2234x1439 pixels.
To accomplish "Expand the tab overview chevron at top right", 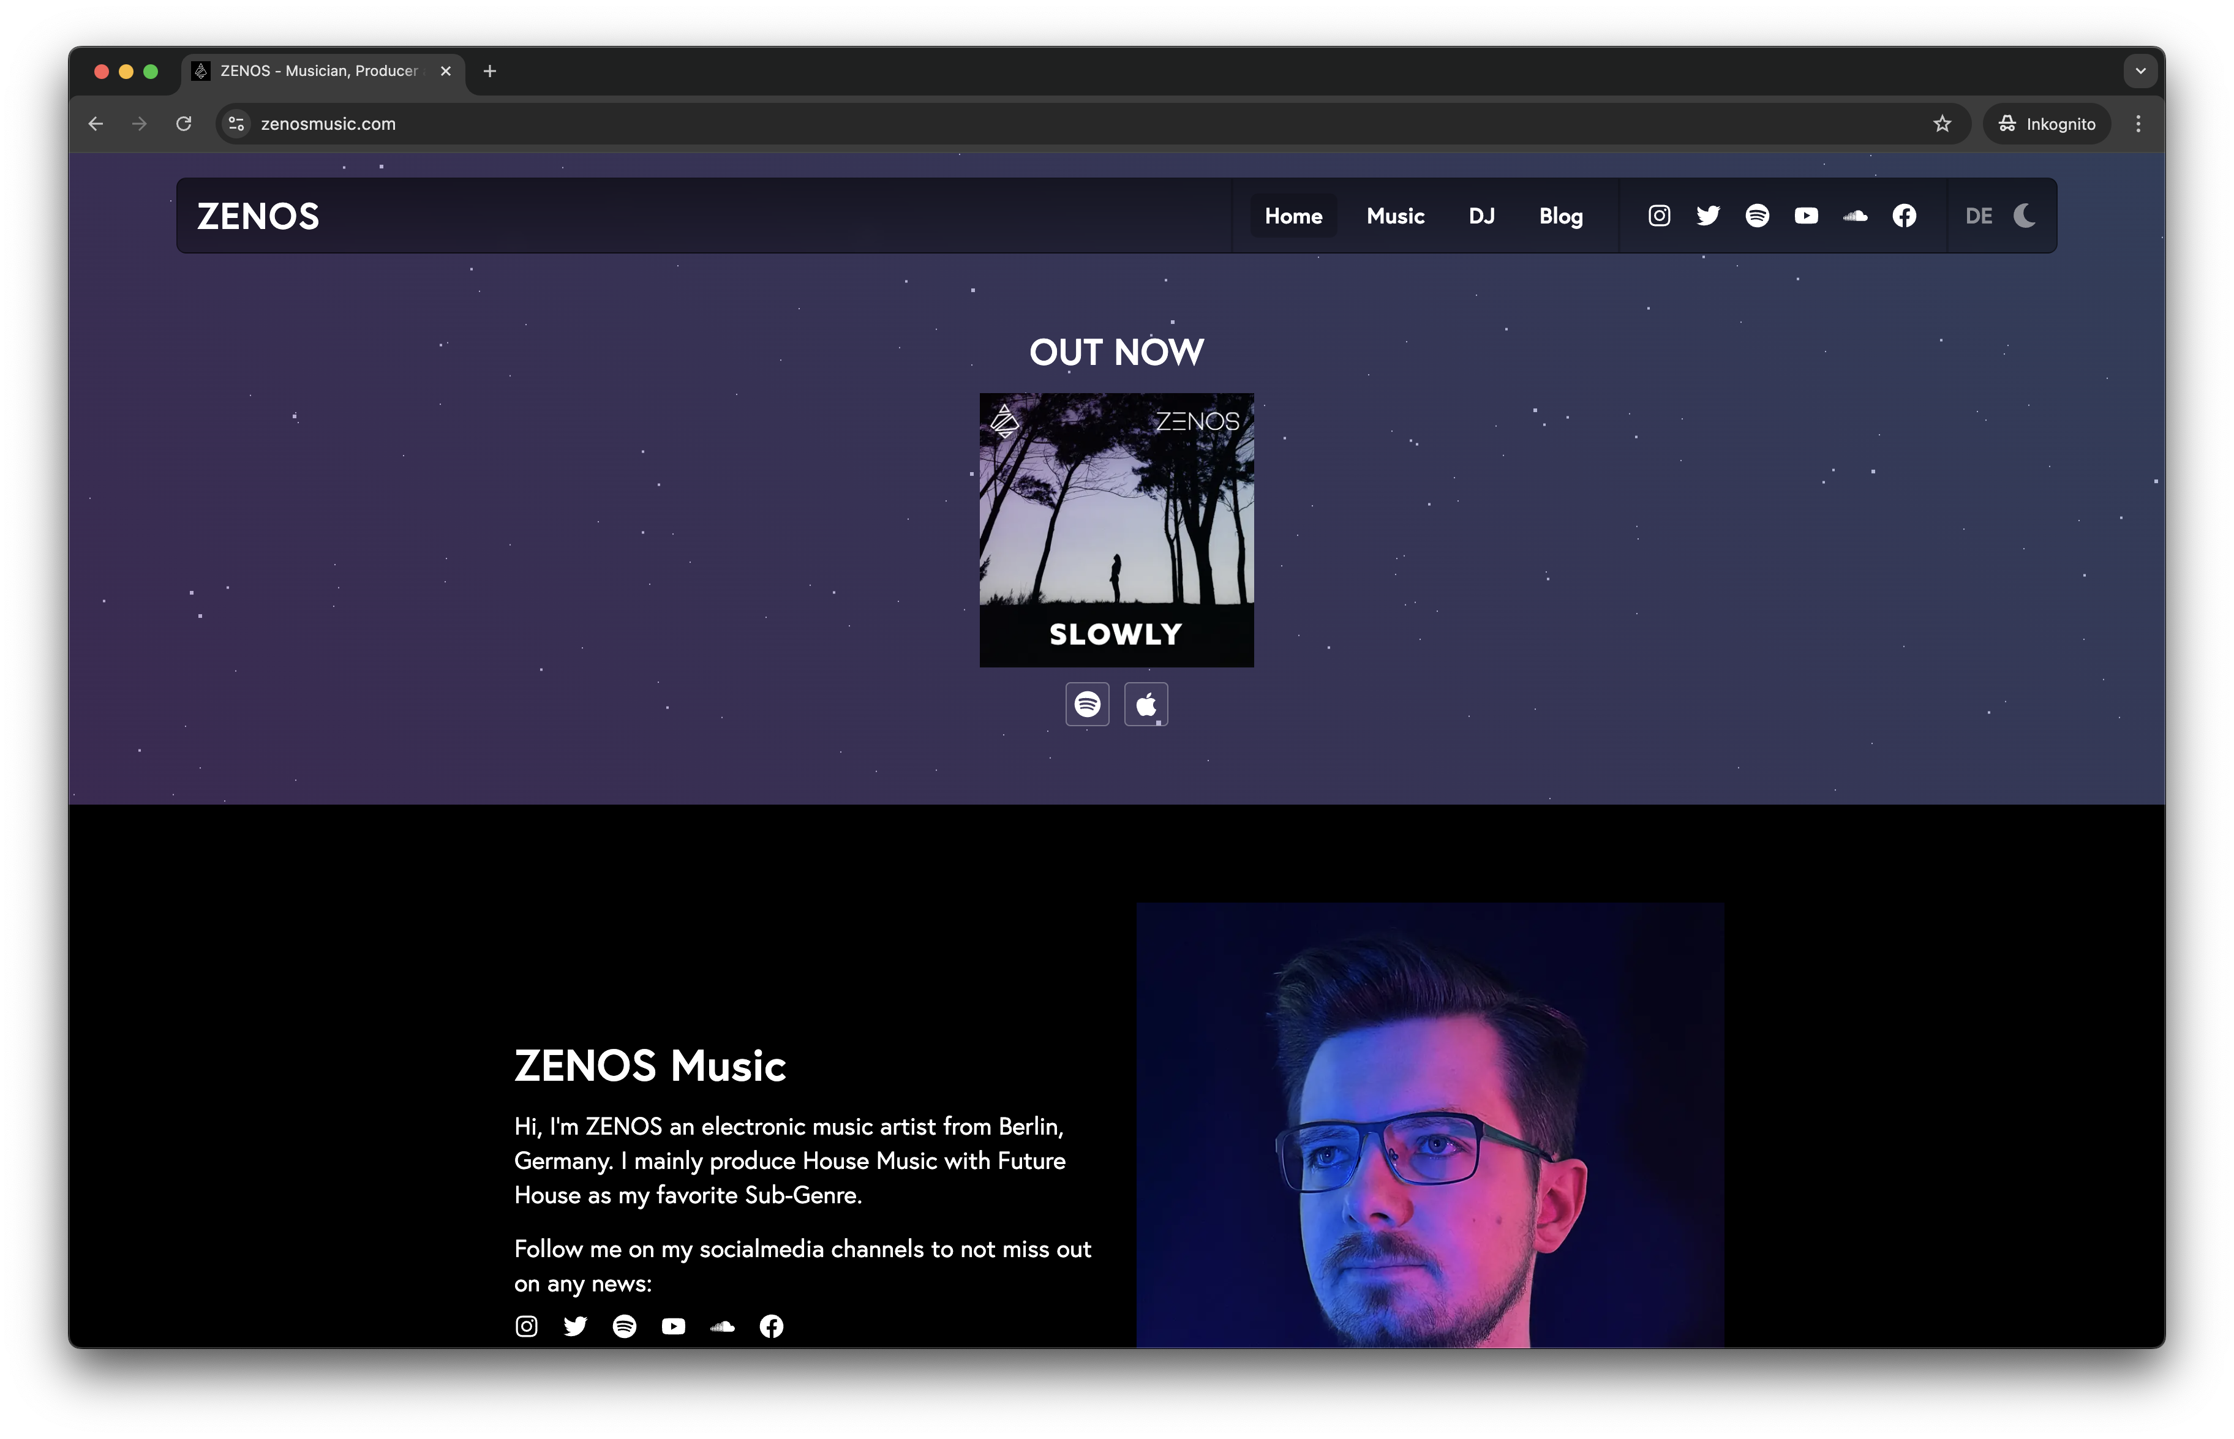I will (2140, 70).
